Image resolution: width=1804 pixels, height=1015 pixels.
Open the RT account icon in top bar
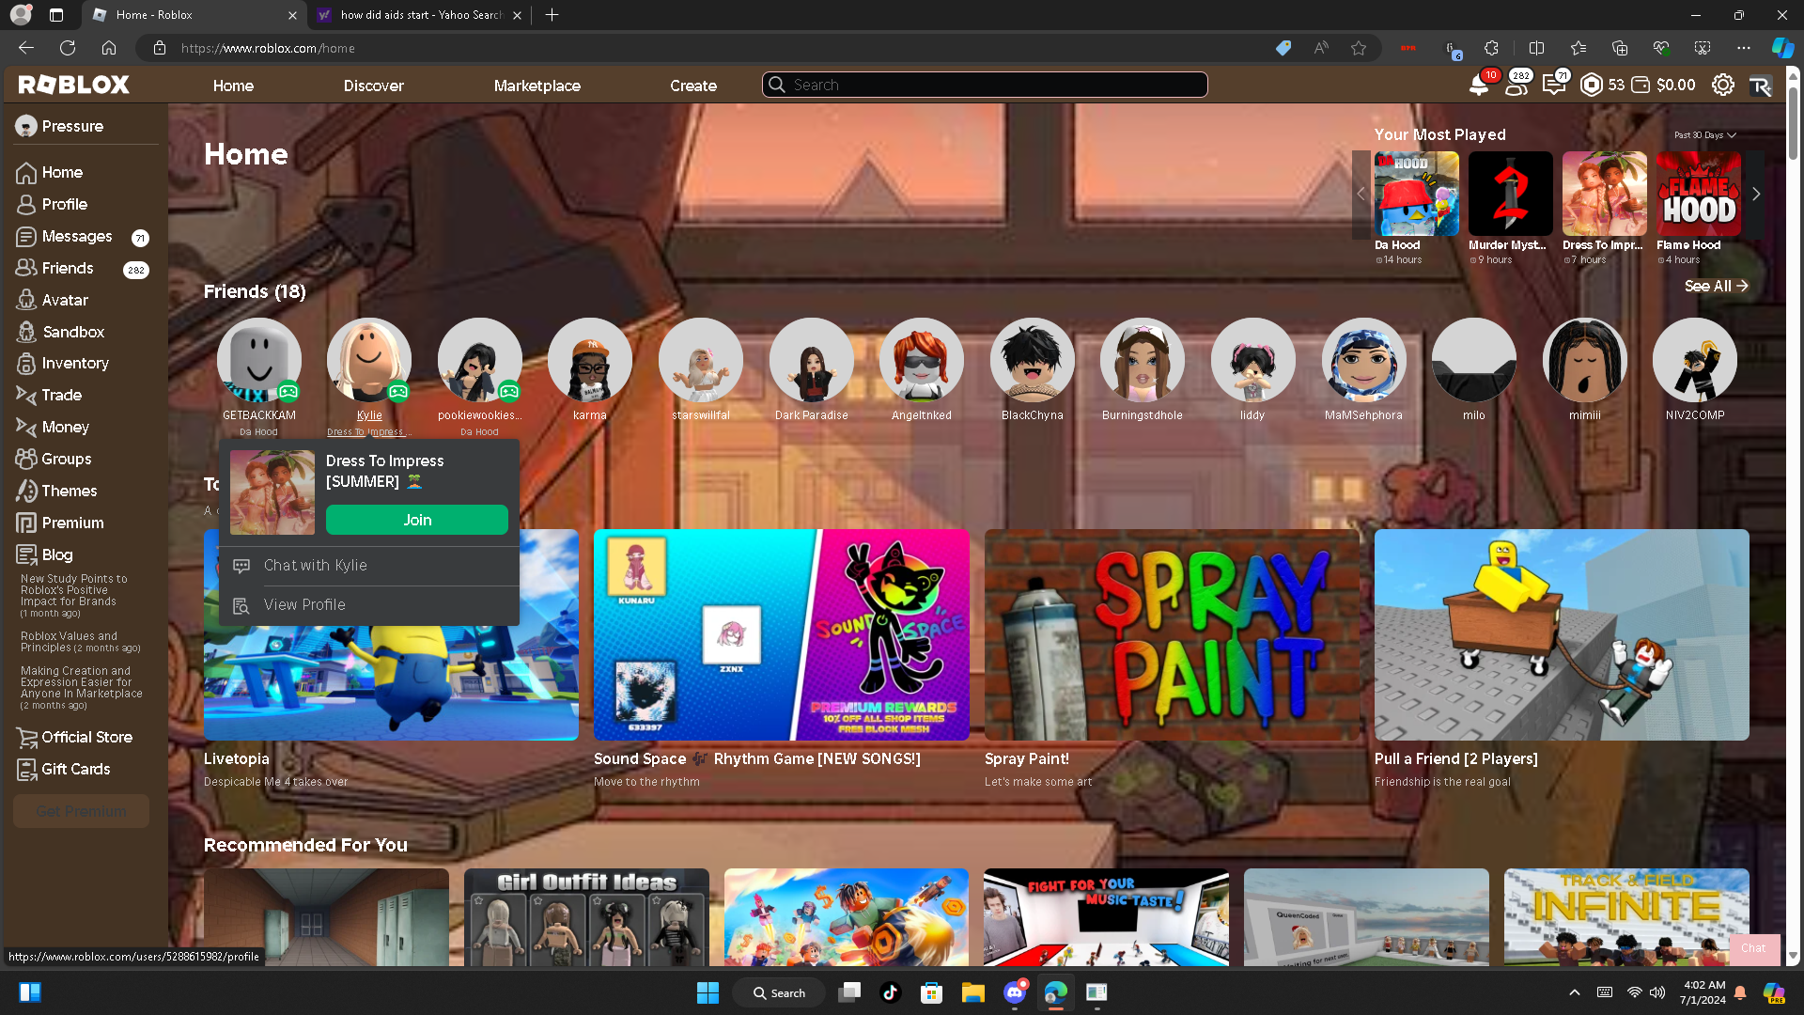(x=1760, y=86)
